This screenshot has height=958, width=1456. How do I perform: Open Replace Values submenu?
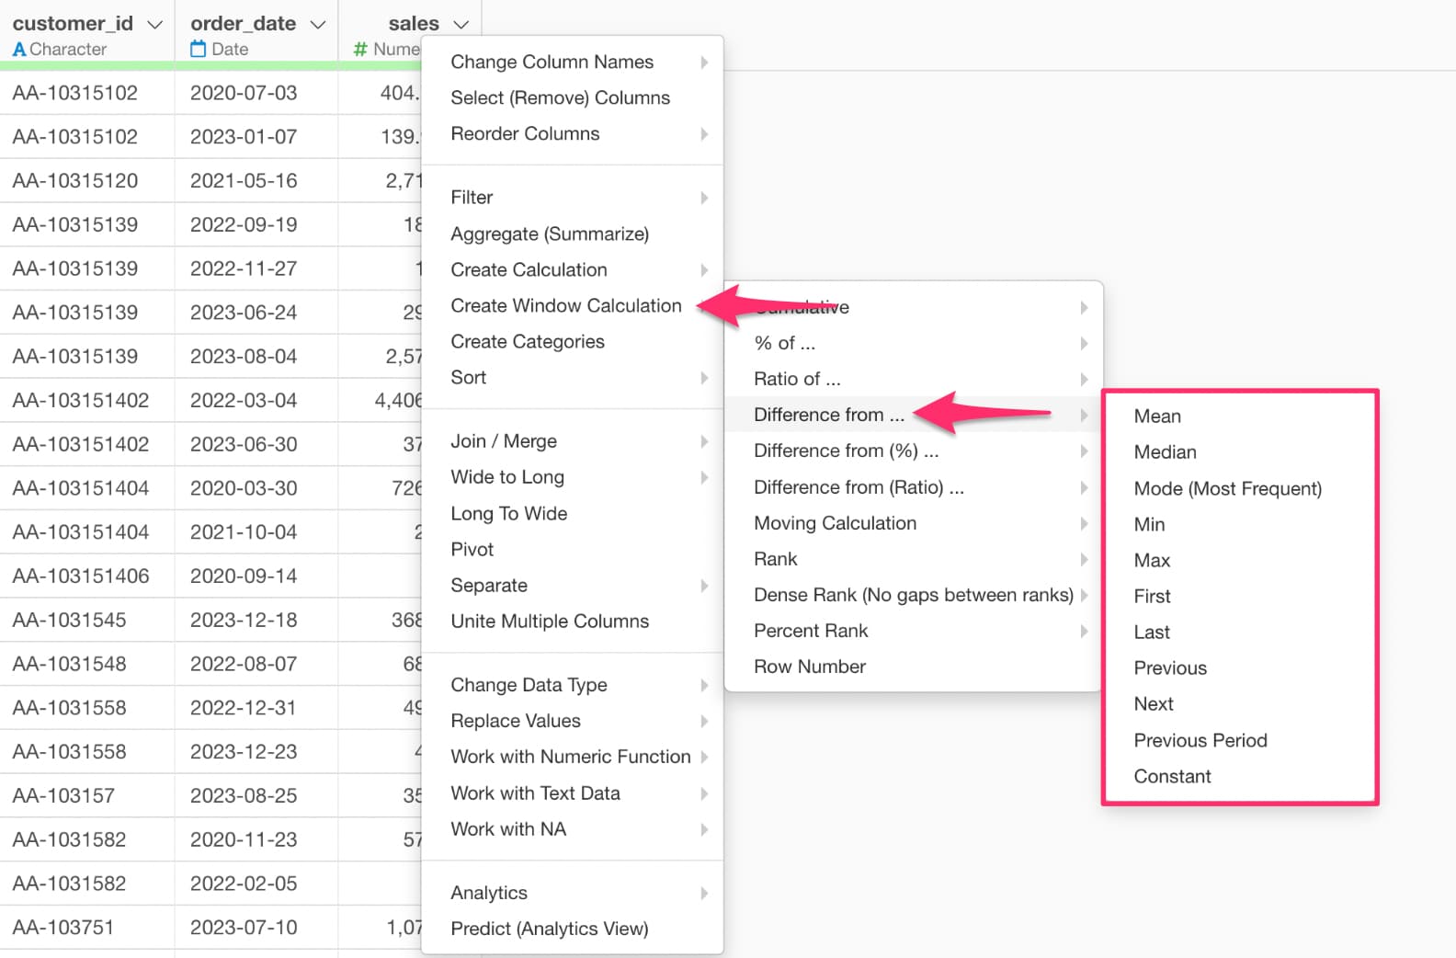tap(572, 721)
